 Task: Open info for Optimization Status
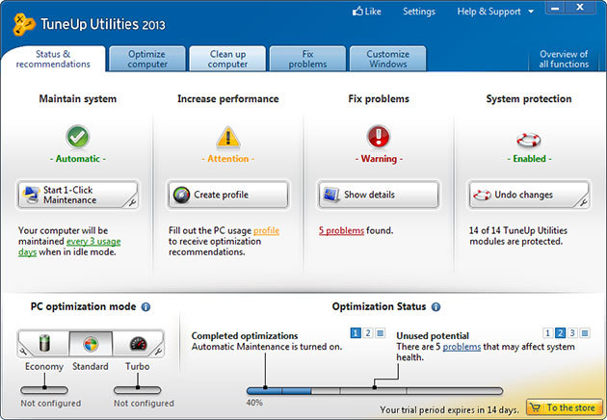point(435,307)
